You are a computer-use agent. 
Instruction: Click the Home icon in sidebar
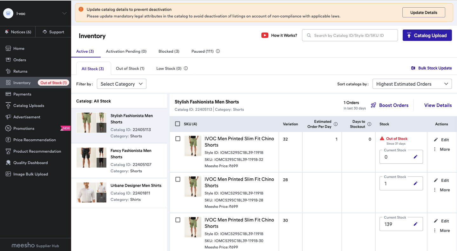tap(8, 49)
